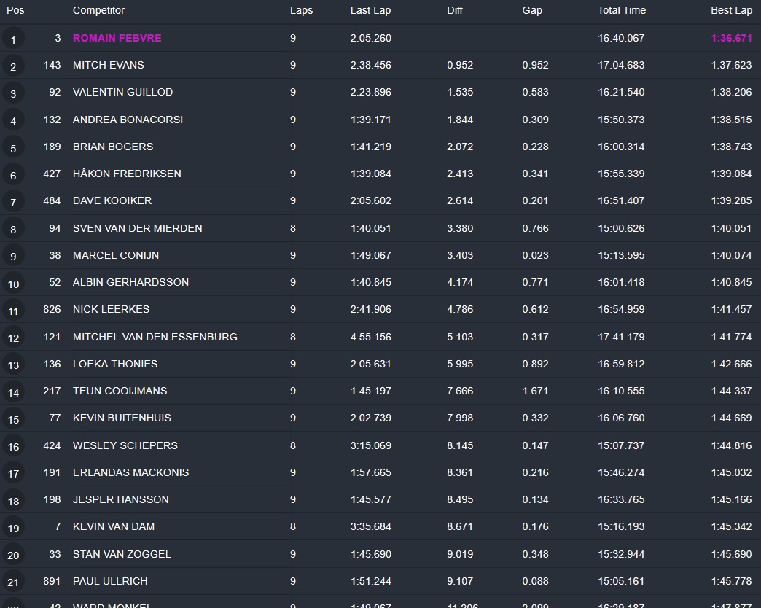This screenshot has height=608, width=761.
Task: Sort by the Competitor column header
Action: click(98, 10)
